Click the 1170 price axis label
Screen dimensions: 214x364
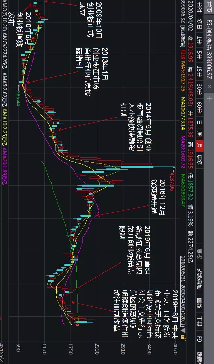tap(45, 349)
